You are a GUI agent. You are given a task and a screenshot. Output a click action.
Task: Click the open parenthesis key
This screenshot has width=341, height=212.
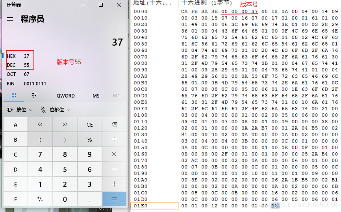tap(40, 139)
